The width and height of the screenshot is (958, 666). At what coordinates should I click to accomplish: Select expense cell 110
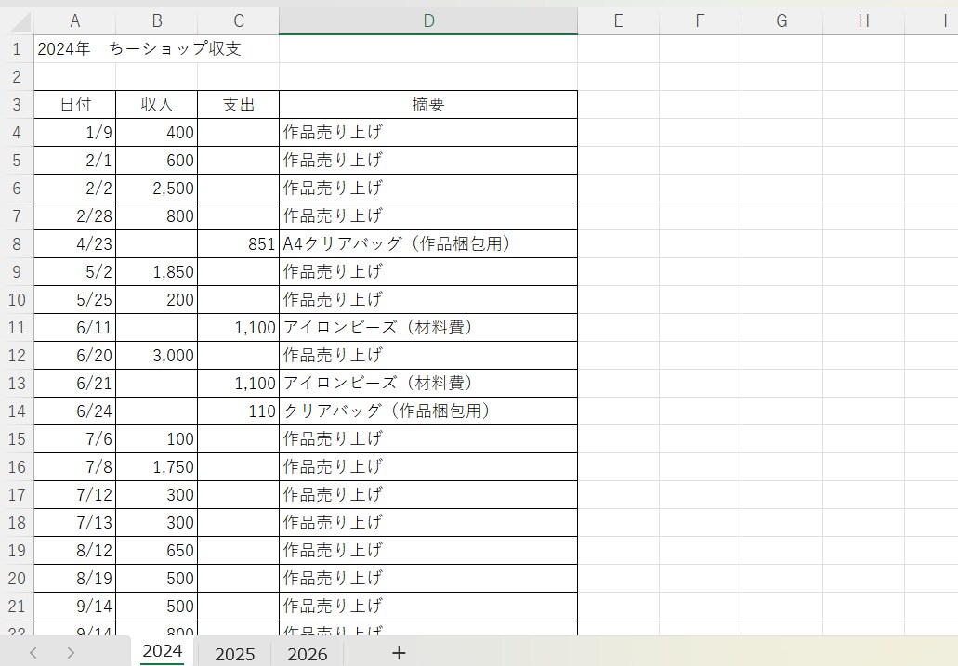click(x=238, y=411)
